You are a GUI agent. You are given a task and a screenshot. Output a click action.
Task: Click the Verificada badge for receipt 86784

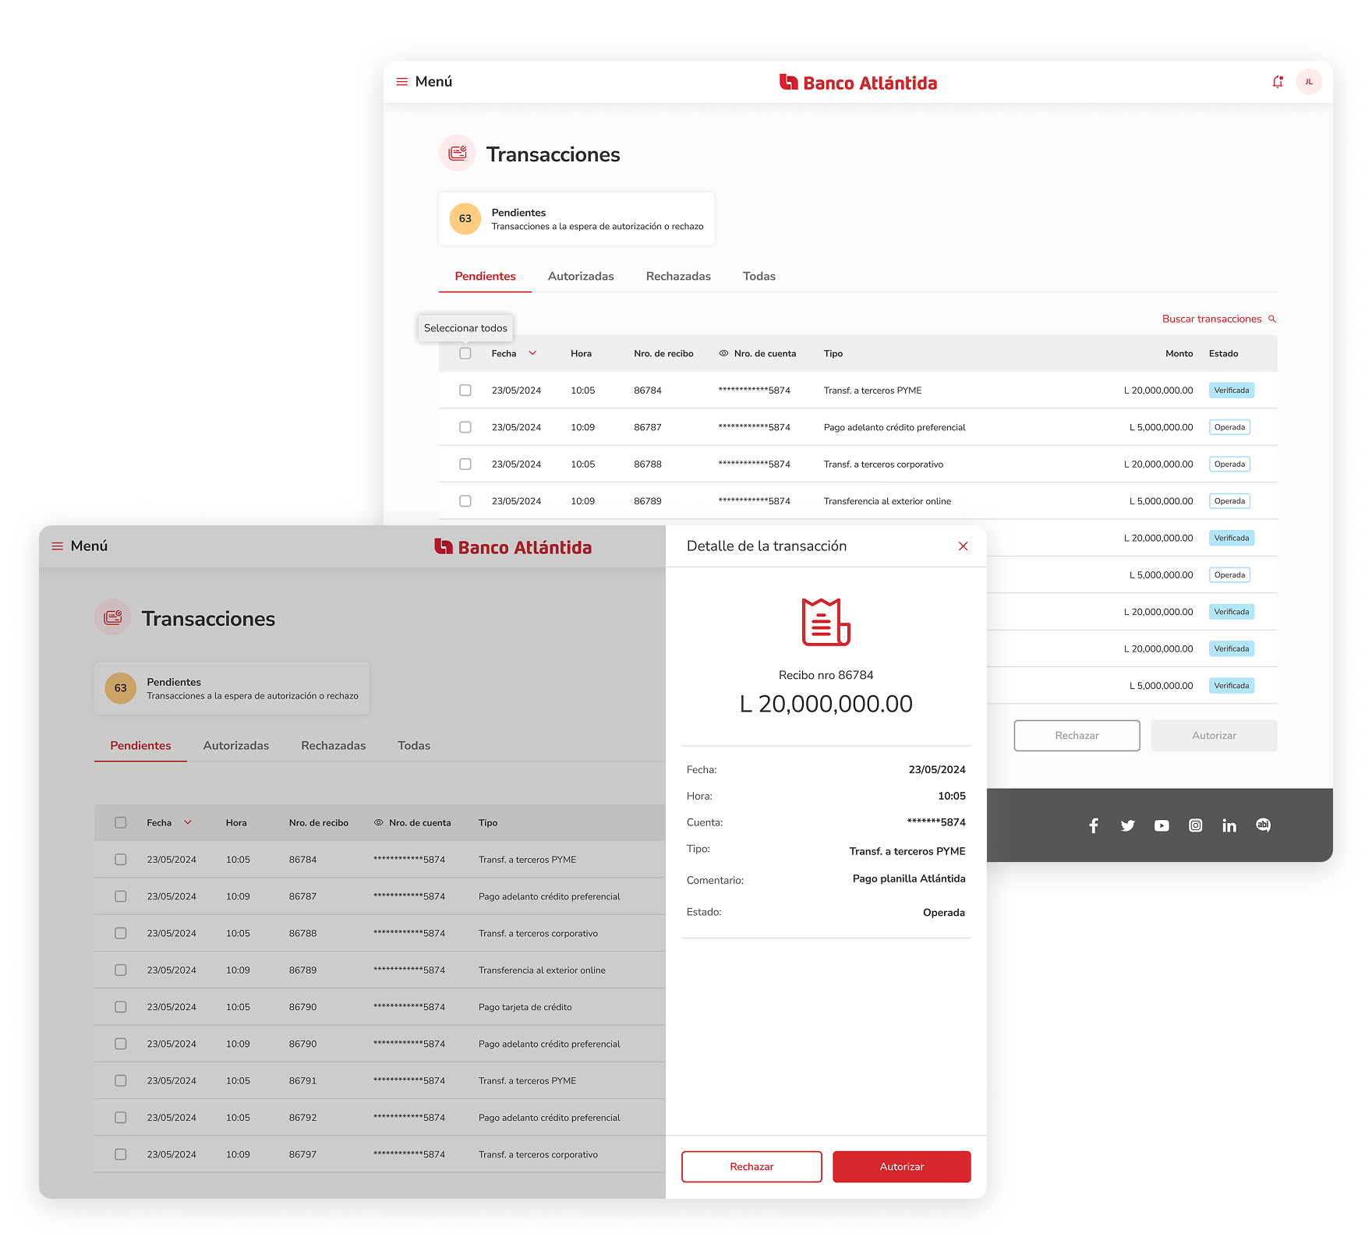tap(1231, 390)
